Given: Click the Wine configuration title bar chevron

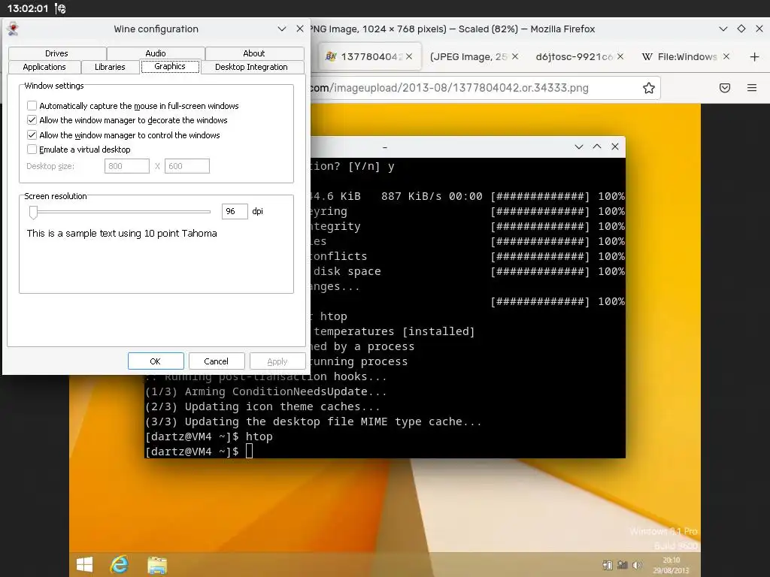Looking at the screenshot, I should pos(282,29).
